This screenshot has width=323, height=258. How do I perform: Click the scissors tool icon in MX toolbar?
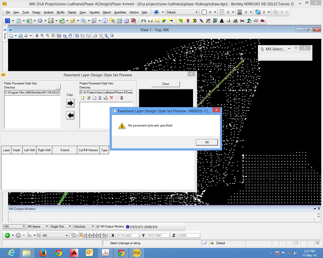(x=242, y=21)
